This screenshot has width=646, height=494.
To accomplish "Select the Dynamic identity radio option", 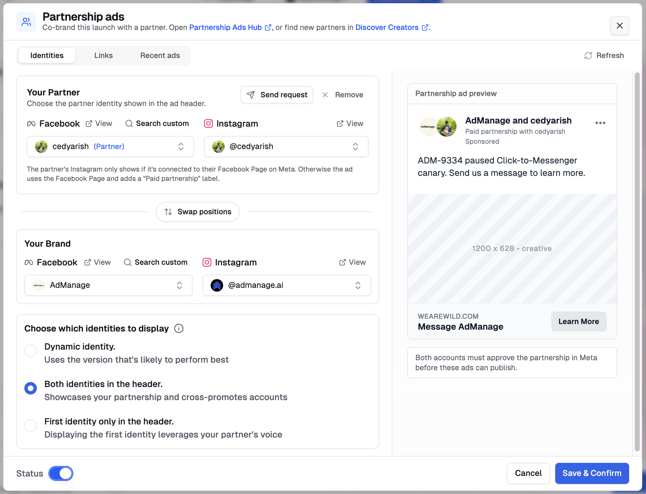I will [31, 351].
